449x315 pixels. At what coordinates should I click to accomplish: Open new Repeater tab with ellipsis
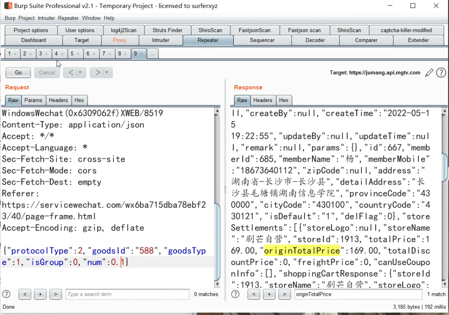[x=152, y=54]
